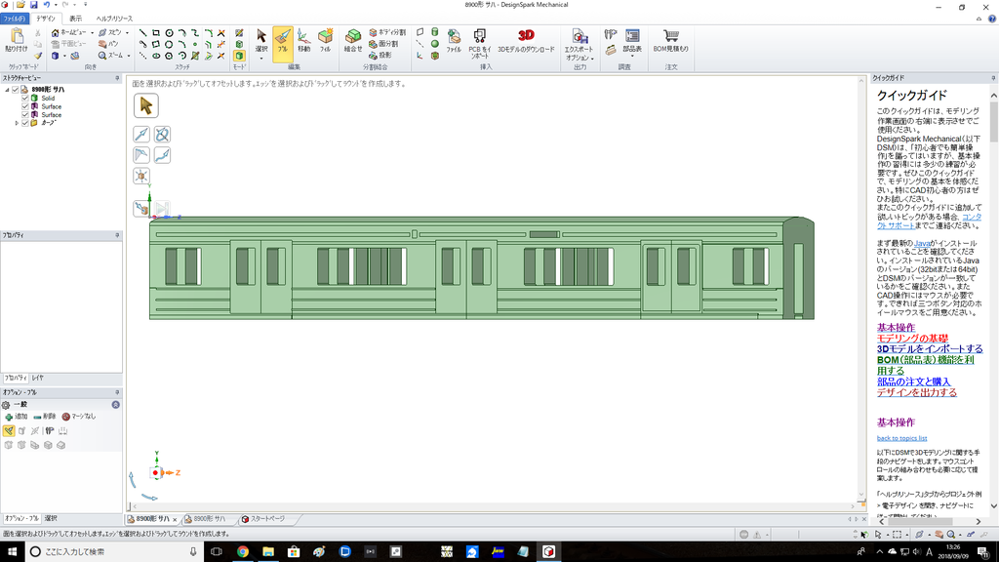
Task: Switch to 3D mode icon in モード group
Action: point(239,56)
